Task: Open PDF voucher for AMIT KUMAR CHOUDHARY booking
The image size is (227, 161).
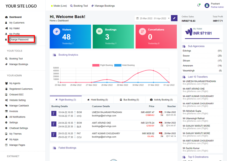Action: pos(161,135)
